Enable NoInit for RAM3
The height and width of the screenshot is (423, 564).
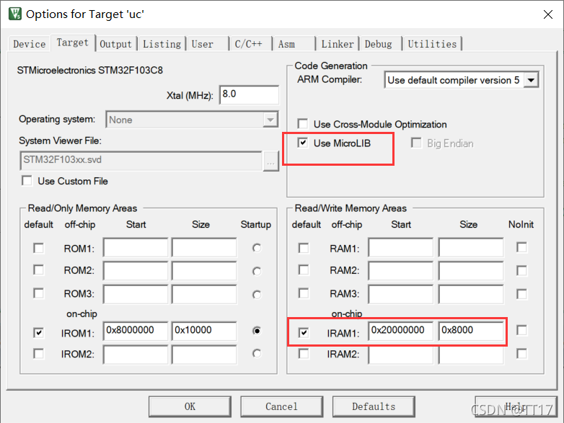[x=521, y=294]
